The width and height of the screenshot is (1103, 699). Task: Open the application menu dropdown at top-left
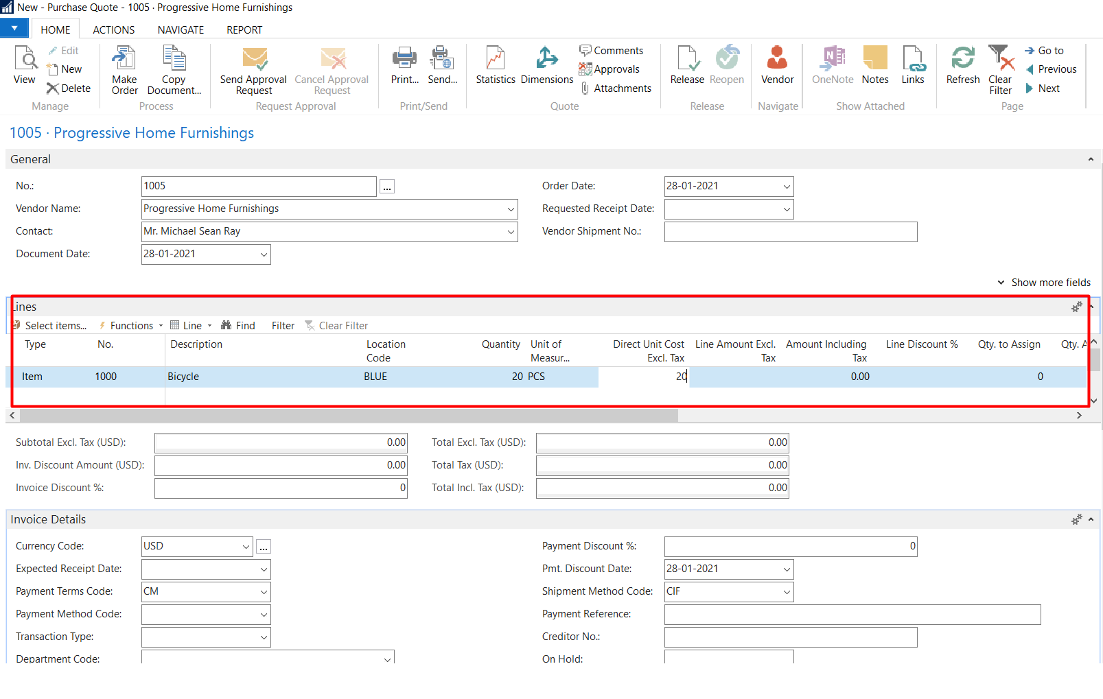coord(14,28)
